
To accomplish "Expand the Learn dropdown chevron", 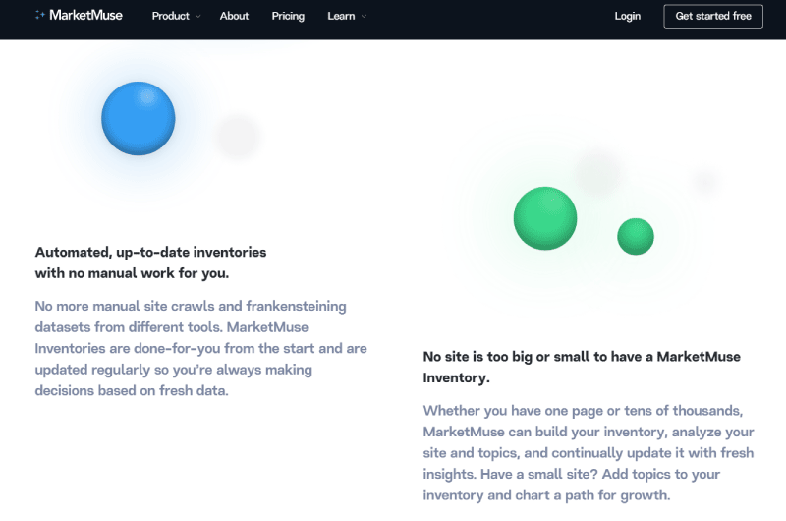I will click(364, 16).
